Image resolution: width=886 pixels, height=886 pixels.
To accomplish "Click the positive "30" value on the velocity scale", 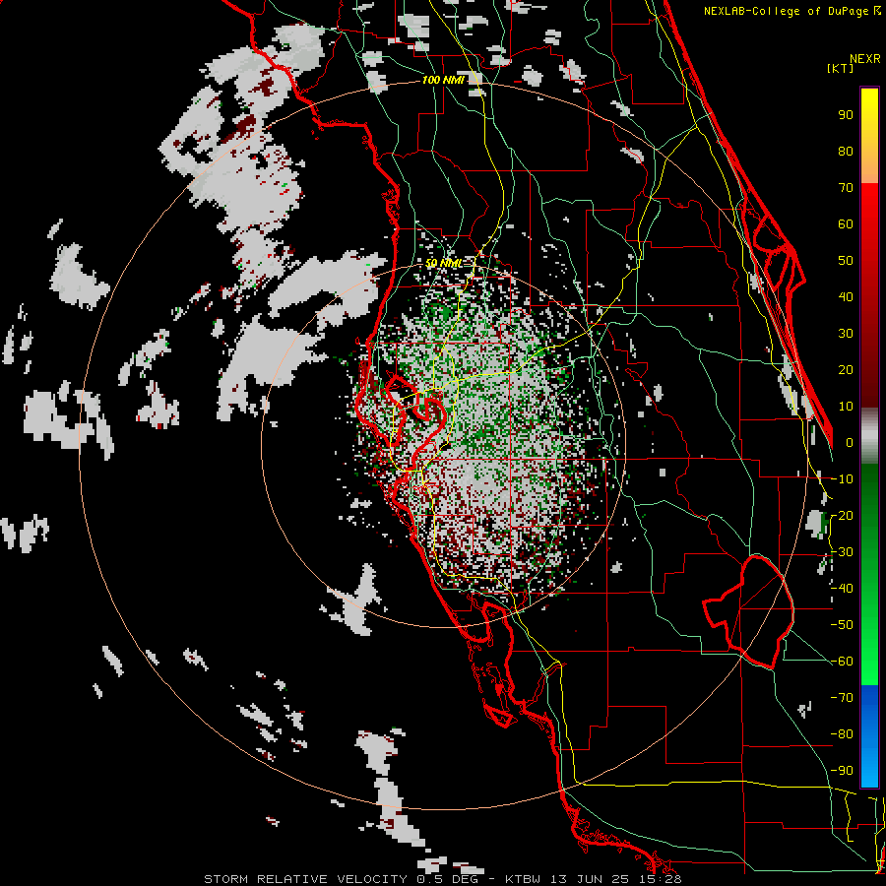I will click(x=846, y=334).
